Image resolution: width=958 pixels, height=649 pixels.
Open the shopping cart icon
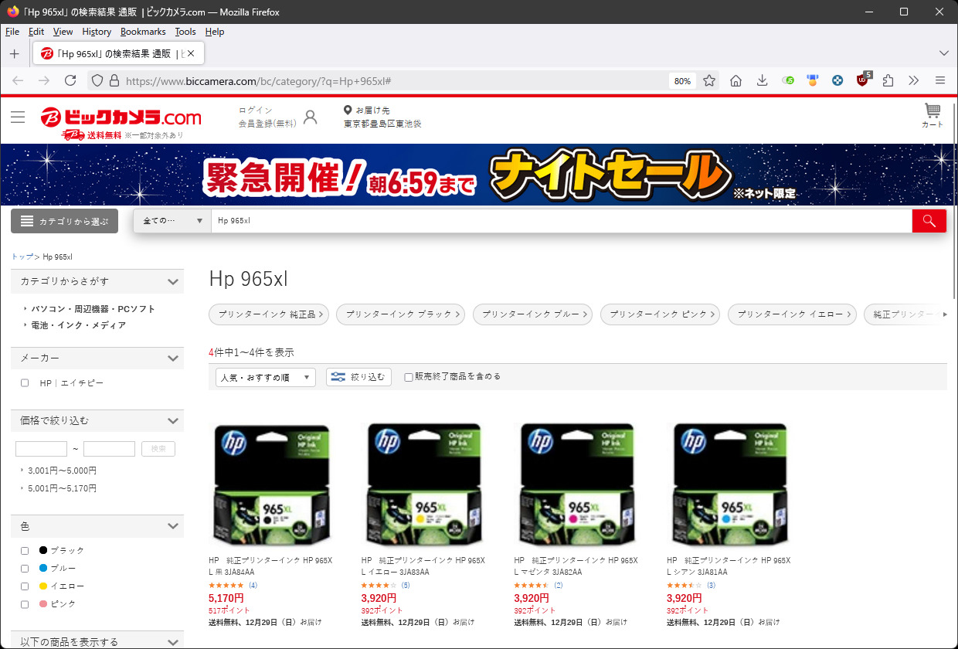933,114
